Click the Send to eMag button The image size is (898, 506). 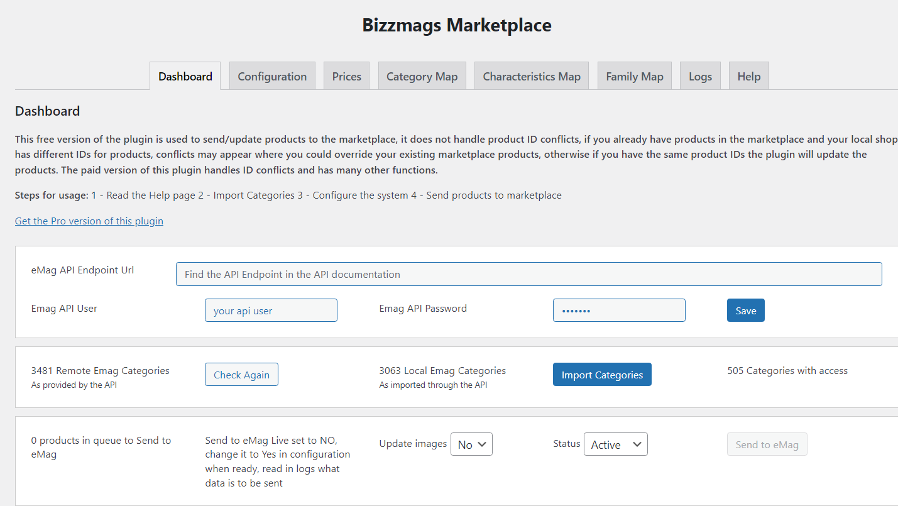[x=767, y=444]
